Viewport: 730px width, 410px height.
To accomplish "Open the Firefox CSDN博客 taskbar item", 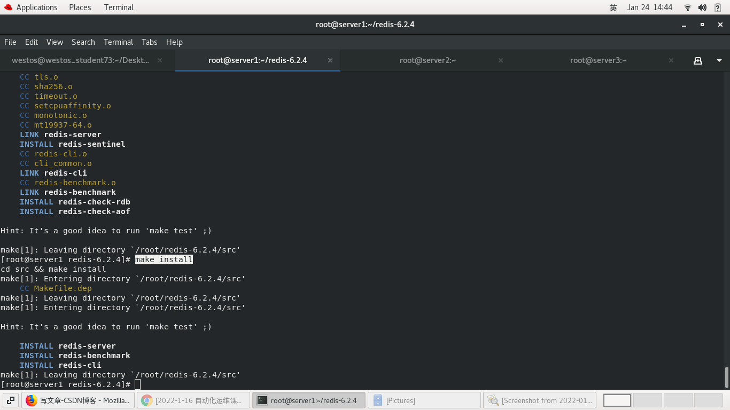I will point(78,400).
